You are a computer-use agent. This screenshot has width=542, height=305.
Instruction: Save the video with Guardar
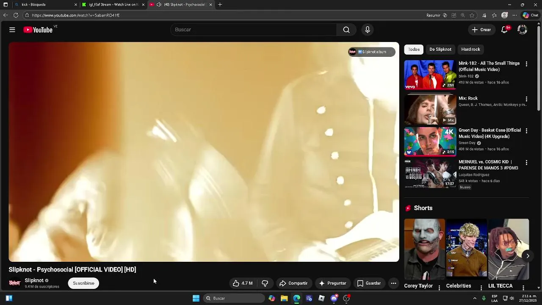[369, 283]
